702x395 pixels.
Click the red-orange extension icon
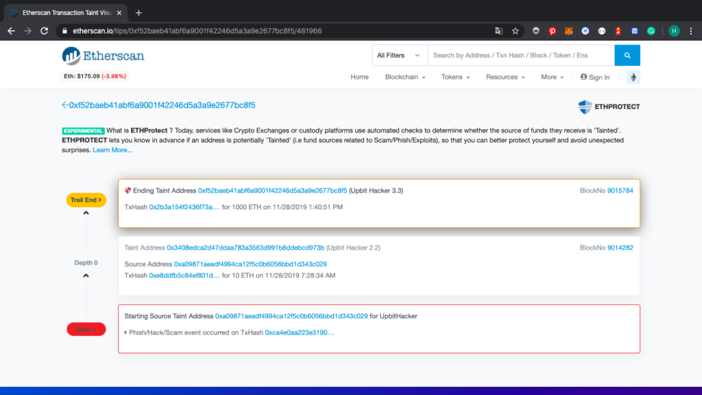[x=618, y=31]
